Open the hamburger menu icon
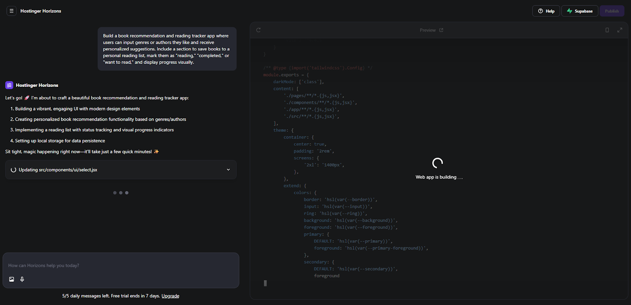This screenshot has height=305, width=631. [x=11, y=11]
